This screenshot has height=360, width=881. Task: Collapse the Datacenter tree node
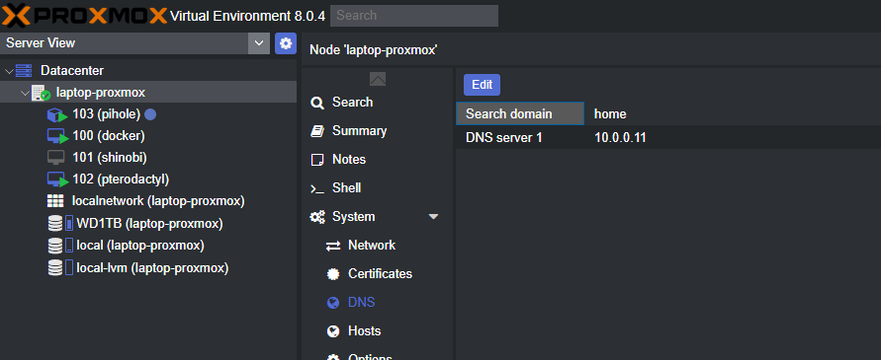pos(9,71)
